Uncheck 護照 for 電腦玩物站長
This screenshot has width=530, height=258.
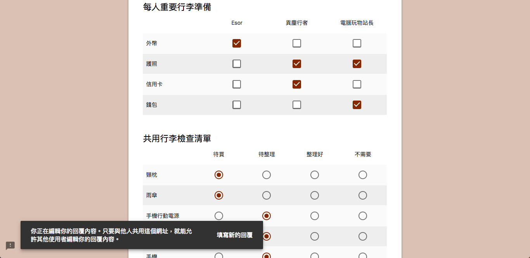357,64
